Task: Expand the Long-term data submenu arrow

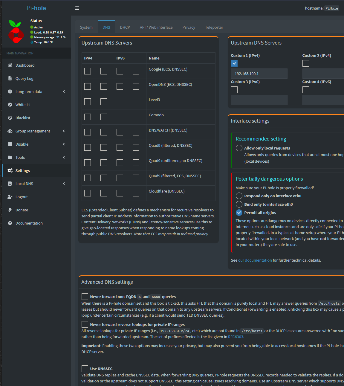Action: (x=64, y=91)
